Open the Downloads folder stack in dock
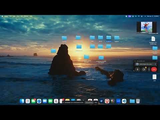160x120 pixels. 132,101
